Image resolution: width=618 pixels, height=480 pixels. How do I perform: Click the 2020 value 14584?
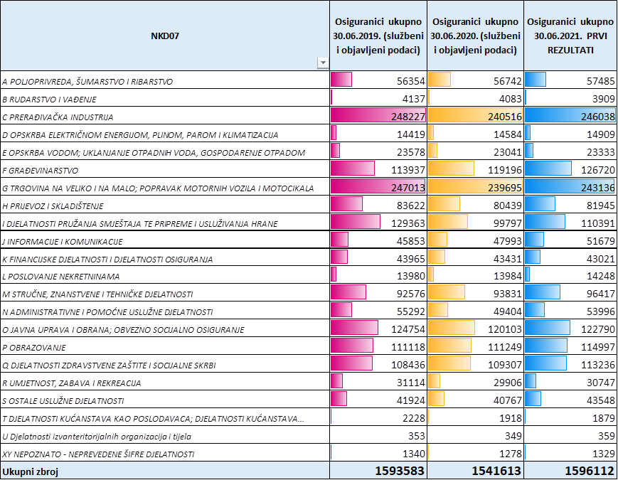pyautogui.click(x=508, y=134)
